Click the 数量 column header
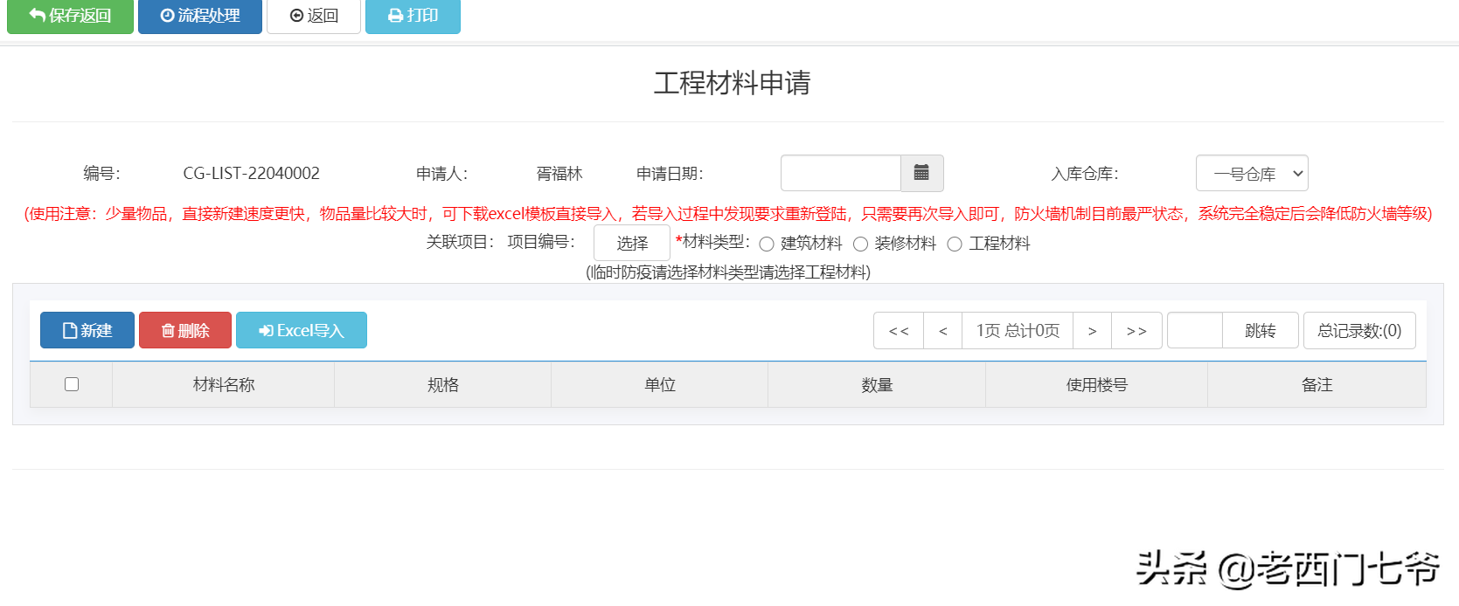 pos(877,384)
